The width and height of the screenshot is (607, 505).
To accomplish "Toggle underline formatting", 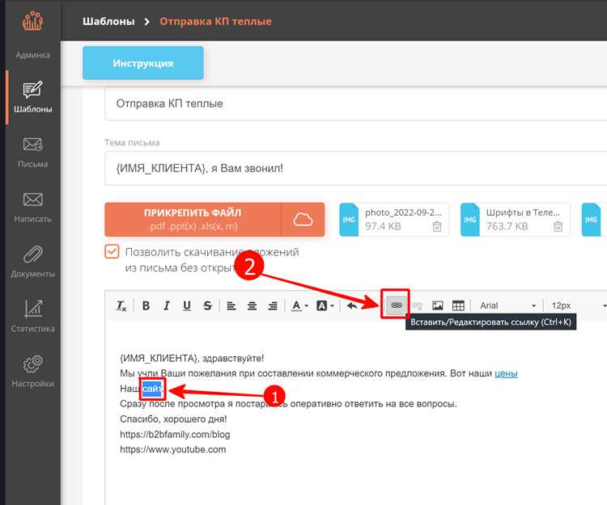I will 187,305.
